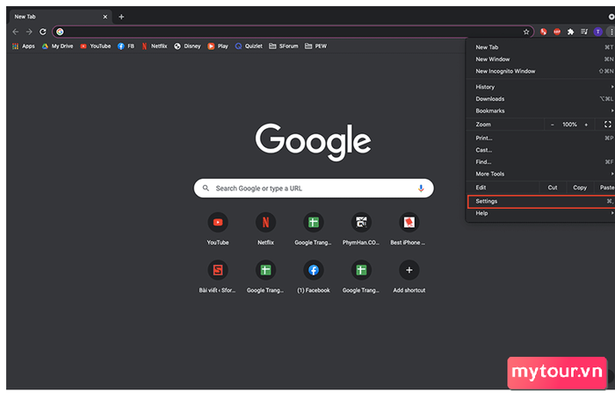Open Downloads from menu

[540, 99]
